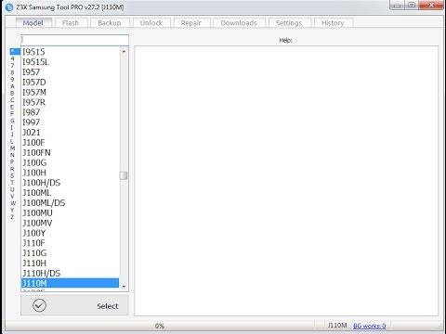Select the Model tab
The width and height of the screenshot is (446, 334).
pos(33,23)
